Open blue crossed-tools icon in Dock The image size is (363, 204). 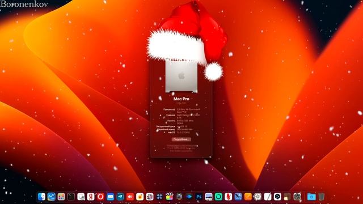pyautogui.click(x=238, y=197)
